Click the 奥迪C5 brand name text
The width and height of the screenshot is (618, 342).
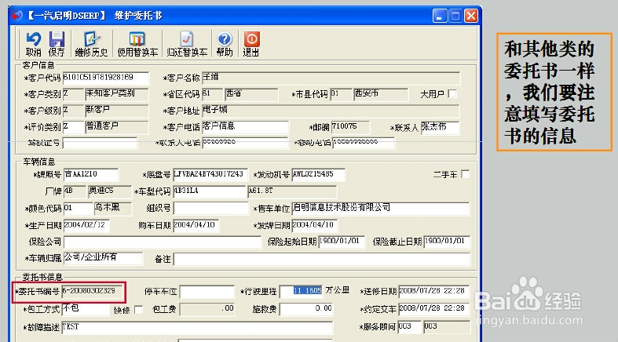point(101,191)
